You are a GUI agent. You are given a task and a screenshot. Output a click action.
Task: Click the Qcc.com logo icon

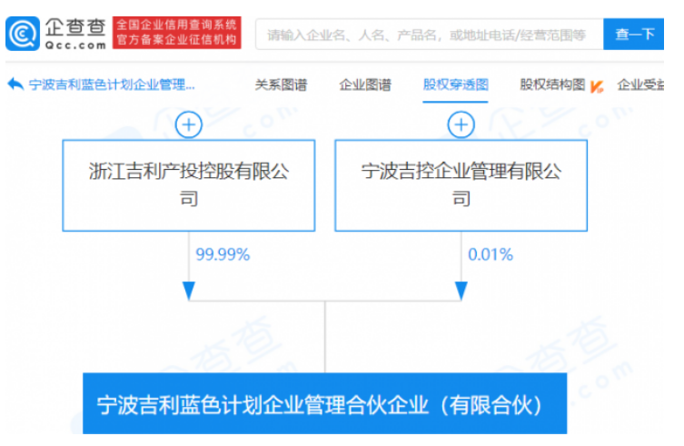(x=23, y=34)
